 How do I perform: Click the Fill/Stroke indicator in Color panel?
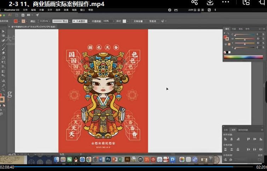pos(226,36)
